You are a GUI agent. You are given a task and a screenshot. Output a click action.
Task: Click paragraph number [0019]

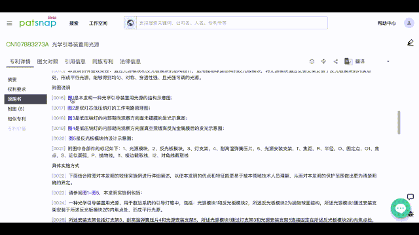[x=58, y=128]
